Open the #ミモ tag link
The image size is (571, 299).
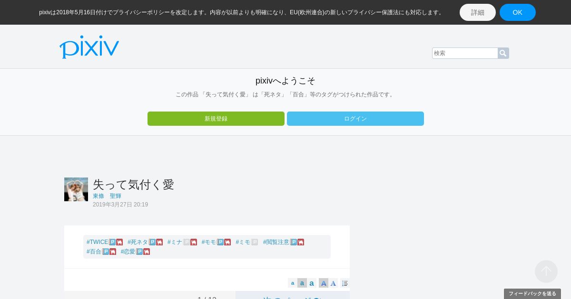pos(243,242)
